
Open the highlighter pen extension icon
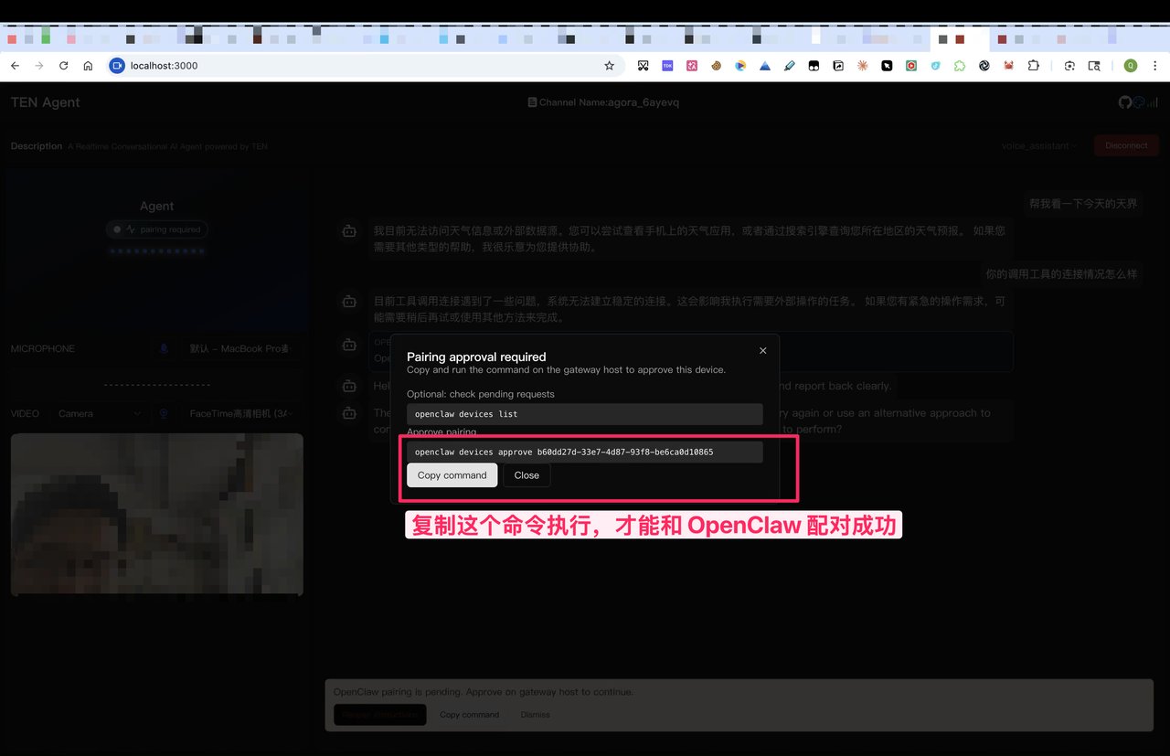click(x=790, y=66)
